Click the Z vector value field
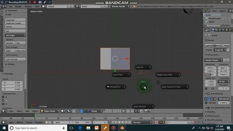This screenshot has width=233, height=131. point(12,89)
